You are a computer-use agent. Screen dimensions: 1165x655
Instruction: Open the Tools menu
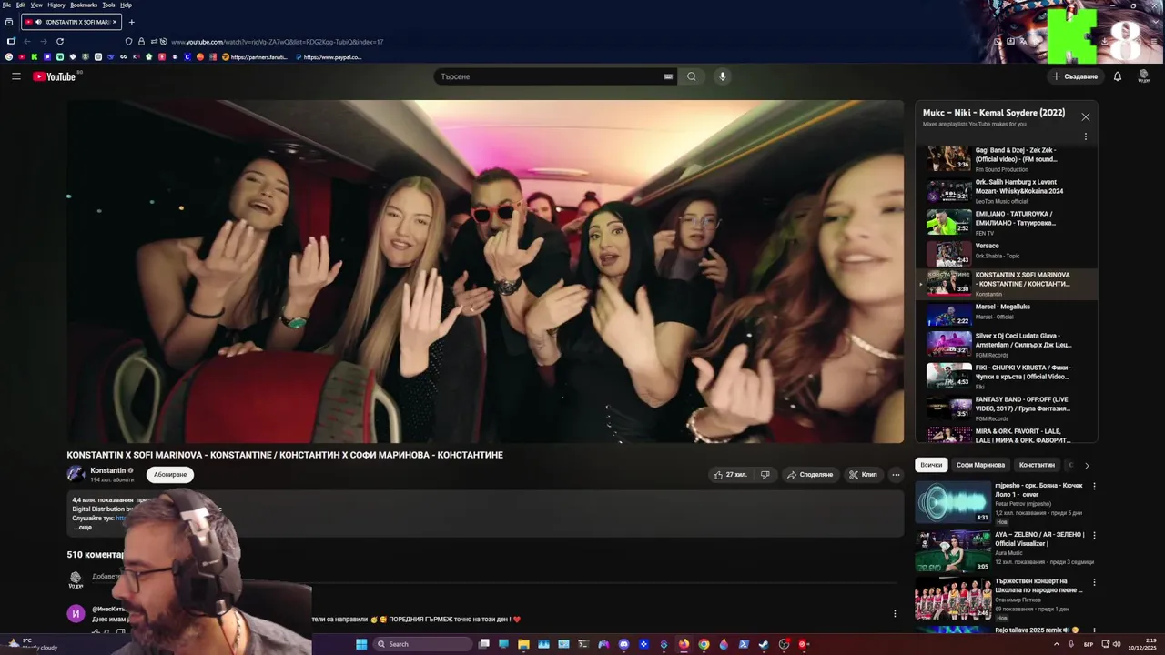(x=108, y=5)
